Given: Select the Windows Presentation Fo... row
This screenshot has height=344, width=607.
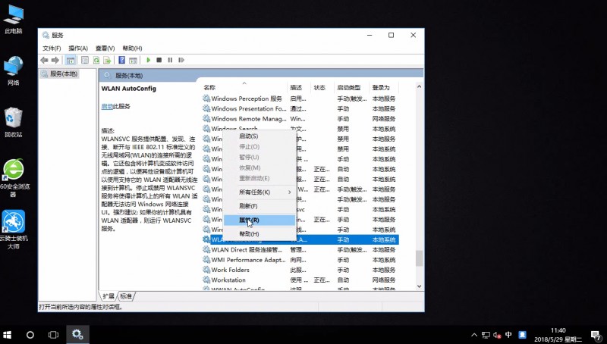Looking at the screenshot, I should (300, 108).
